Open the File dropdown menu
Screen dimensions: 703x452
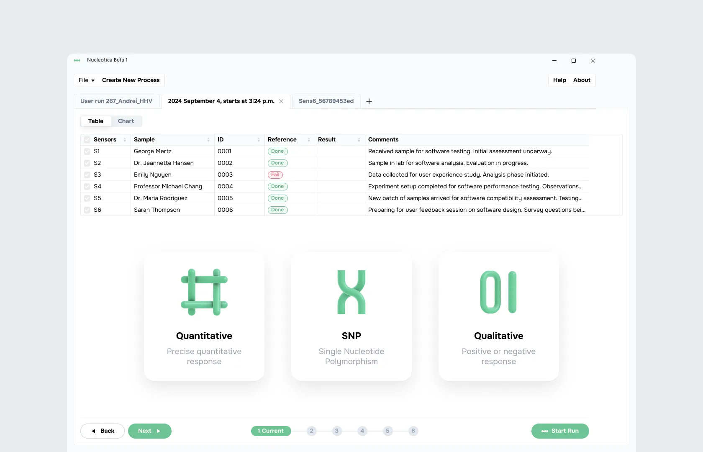point(87,80)
